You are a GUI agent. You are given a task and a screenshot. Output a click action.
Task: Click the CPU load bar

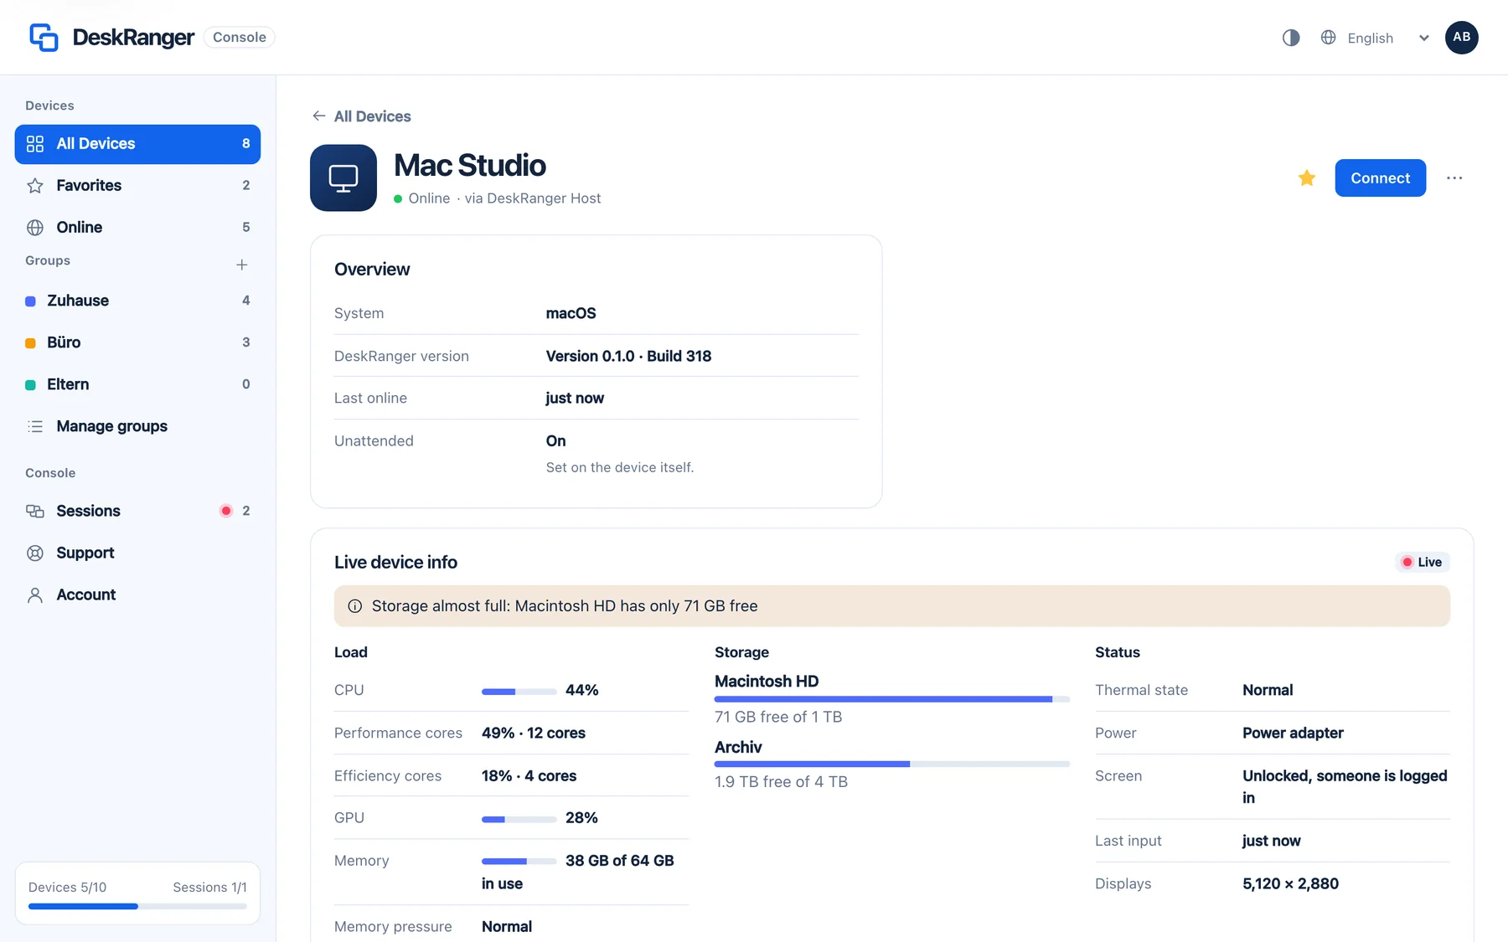[x=519, y=692]
